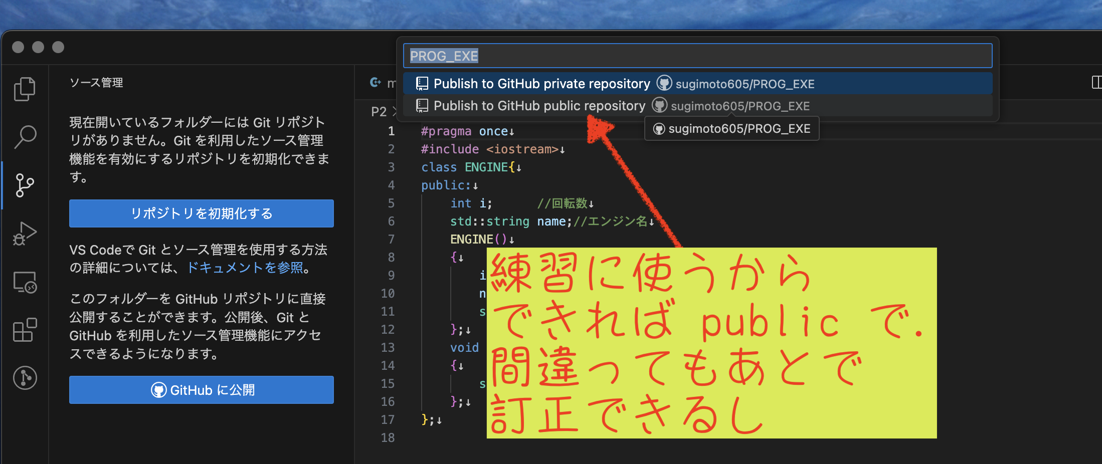Select the Source Control icon in activity bar
The width and height of the screenshot is (1102, 464).
25,185
